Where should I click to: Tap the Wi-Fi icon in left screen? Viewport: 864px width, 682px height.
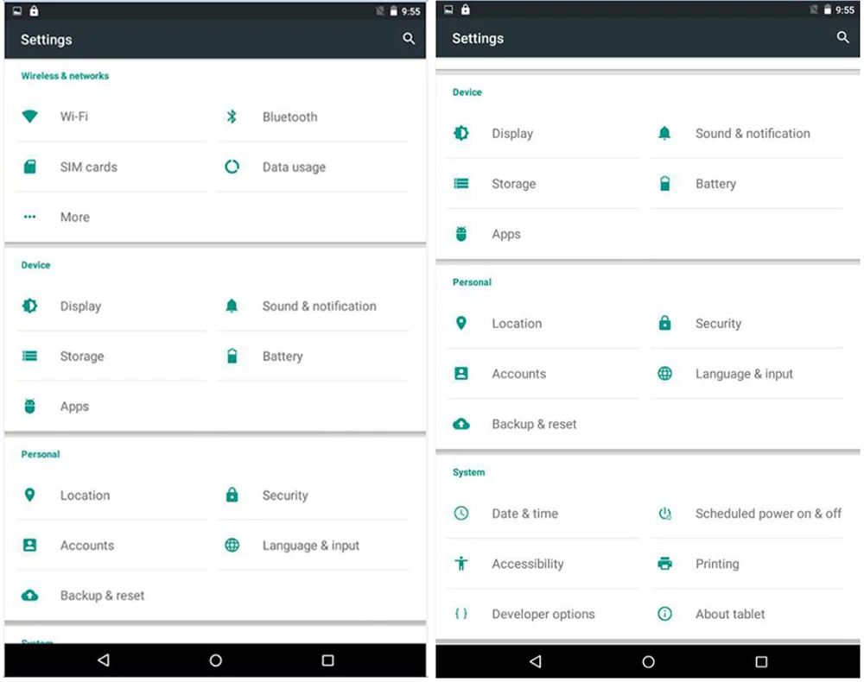point(29,117)
